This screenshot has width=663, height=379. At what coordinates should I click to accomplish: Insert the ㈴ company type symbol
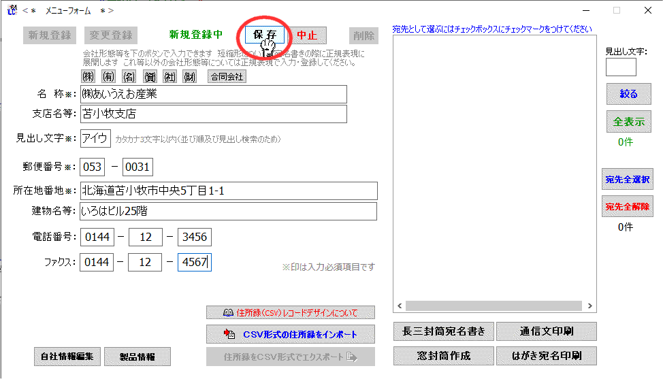[x=128, y=77]
